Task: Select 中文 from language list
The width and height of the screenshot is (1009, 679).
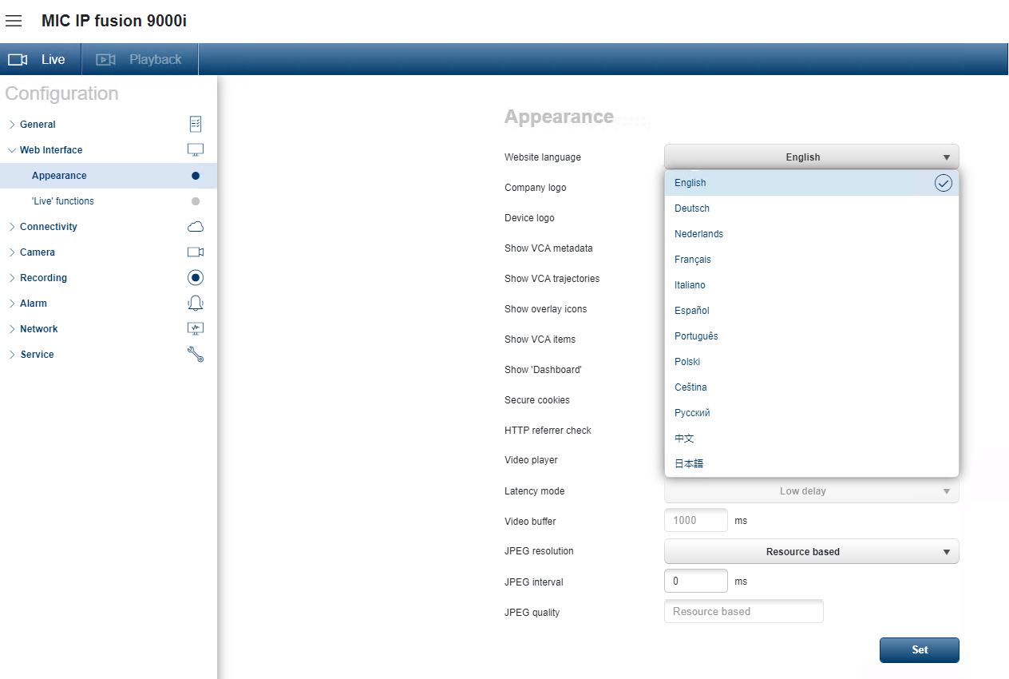Action: tap(811, 439)
